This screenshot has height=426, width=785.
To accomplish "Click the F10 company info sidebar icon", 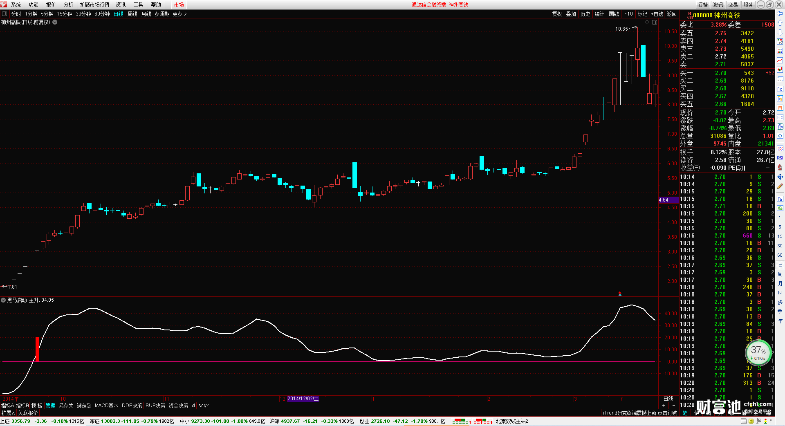I will (780, 89).
